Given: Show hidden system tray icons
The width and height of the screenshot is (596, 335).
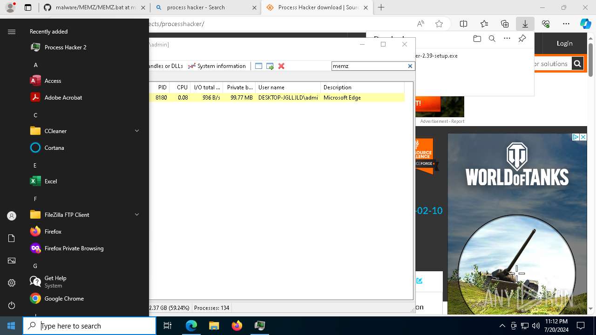Looking at the screenshot, I should [502, 326].
